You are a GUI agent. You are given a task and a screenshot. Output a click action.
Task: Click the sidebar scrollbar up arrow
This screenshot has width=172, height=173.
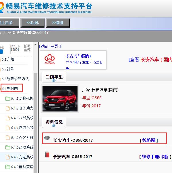tap(35, 45)
